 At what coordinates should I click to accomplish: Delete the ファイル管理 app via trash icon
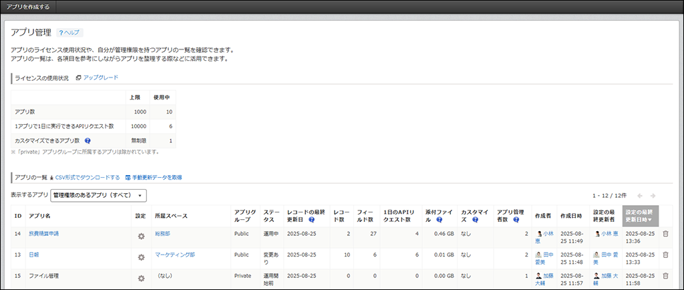[x=665, y=275]
